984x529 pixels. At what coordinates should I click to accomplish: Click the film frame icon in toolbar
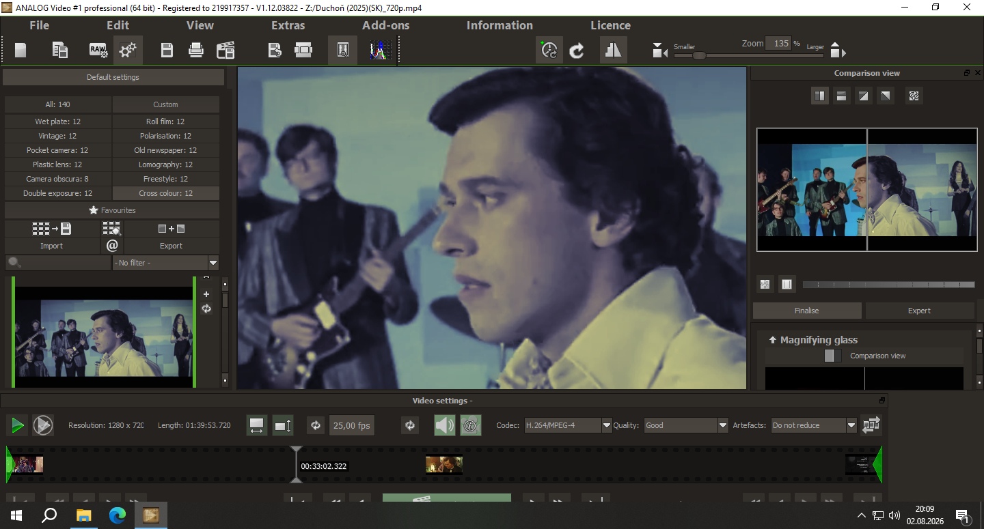click(x=303, y=50)
